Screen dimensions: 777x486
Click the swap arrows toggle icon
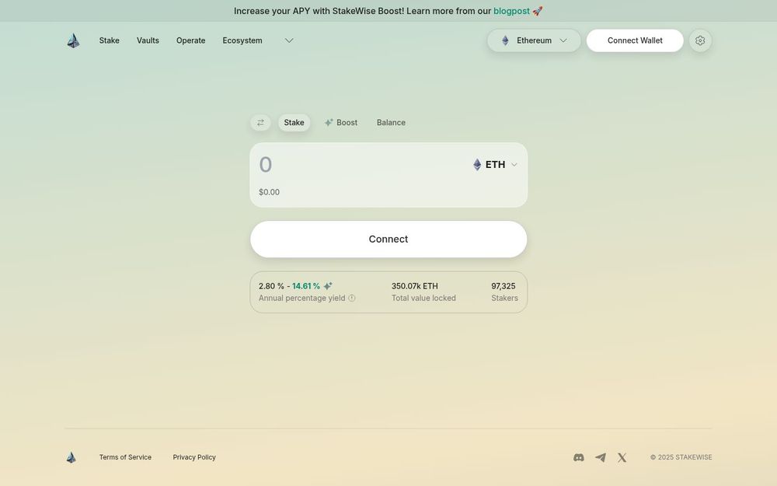[x=260, y=123]
